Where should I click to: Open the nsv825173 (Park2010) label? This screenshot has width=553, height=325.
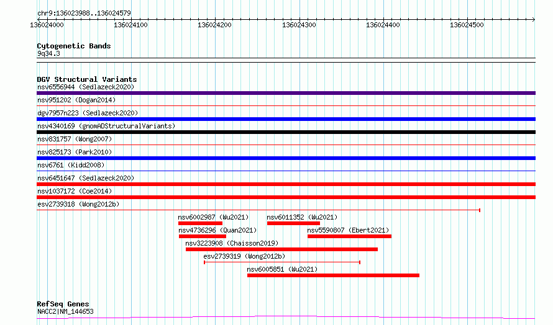tap(75, 152)
